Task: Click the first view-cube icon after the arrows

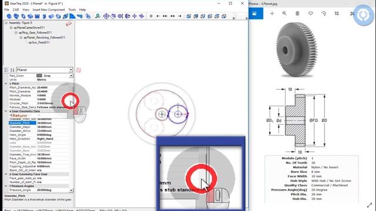Action: click(189, 16)
